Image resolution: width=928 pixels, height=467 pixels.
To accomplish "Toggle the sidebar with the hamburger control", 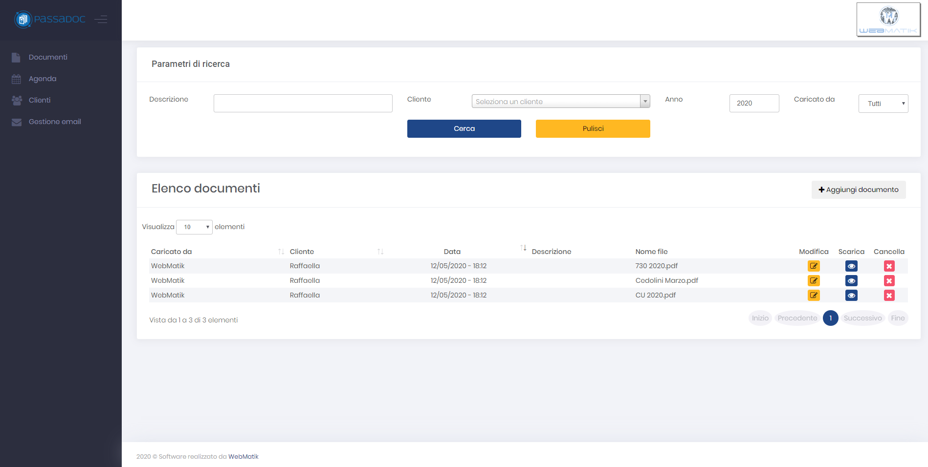I will click(x=101, y=19).
